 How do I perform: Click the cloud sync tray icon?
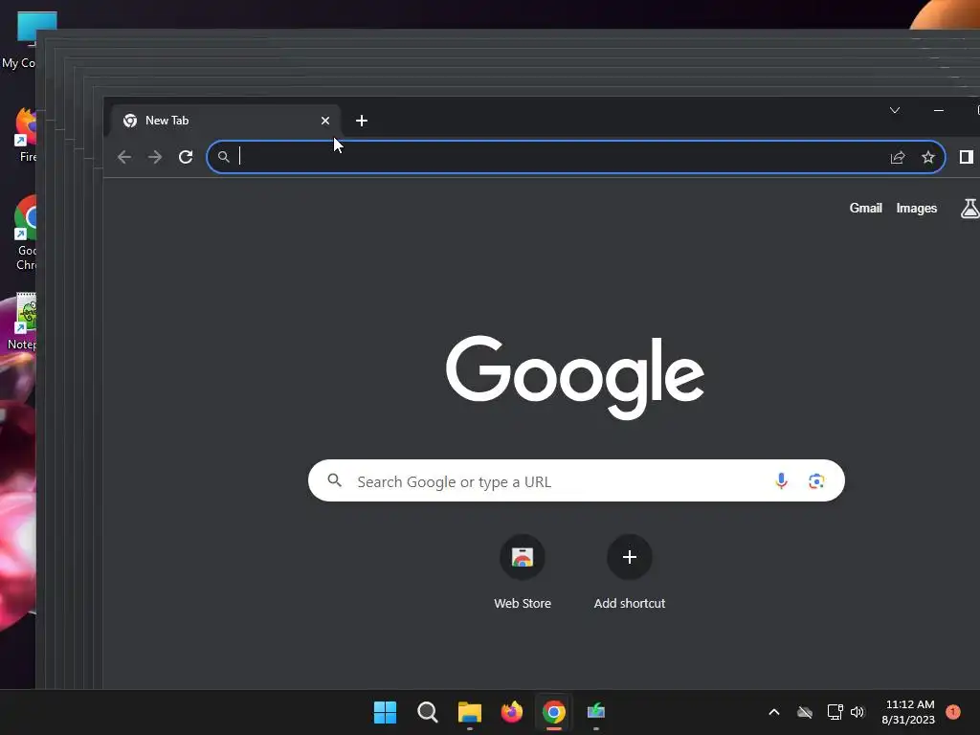805,712
